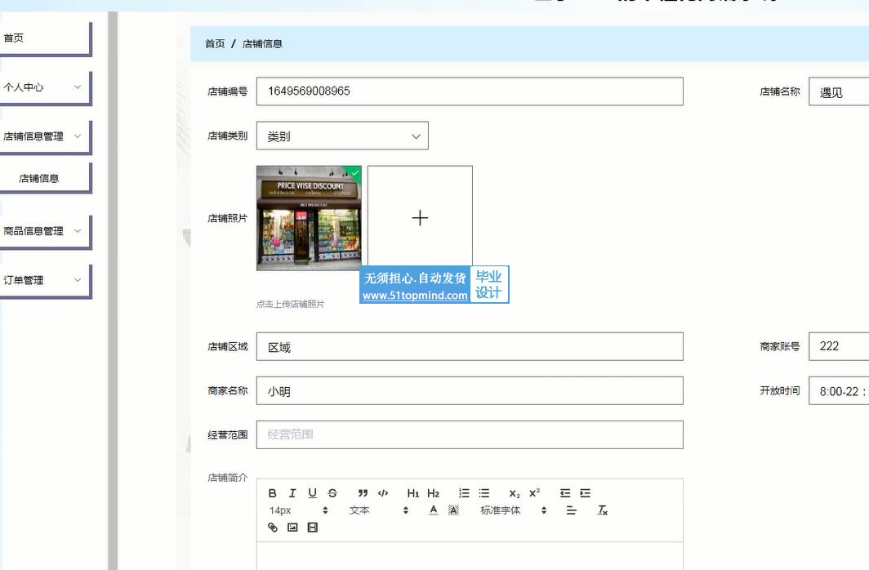
Task: Click the 商家账号 input field
Action: pos(839,347)
